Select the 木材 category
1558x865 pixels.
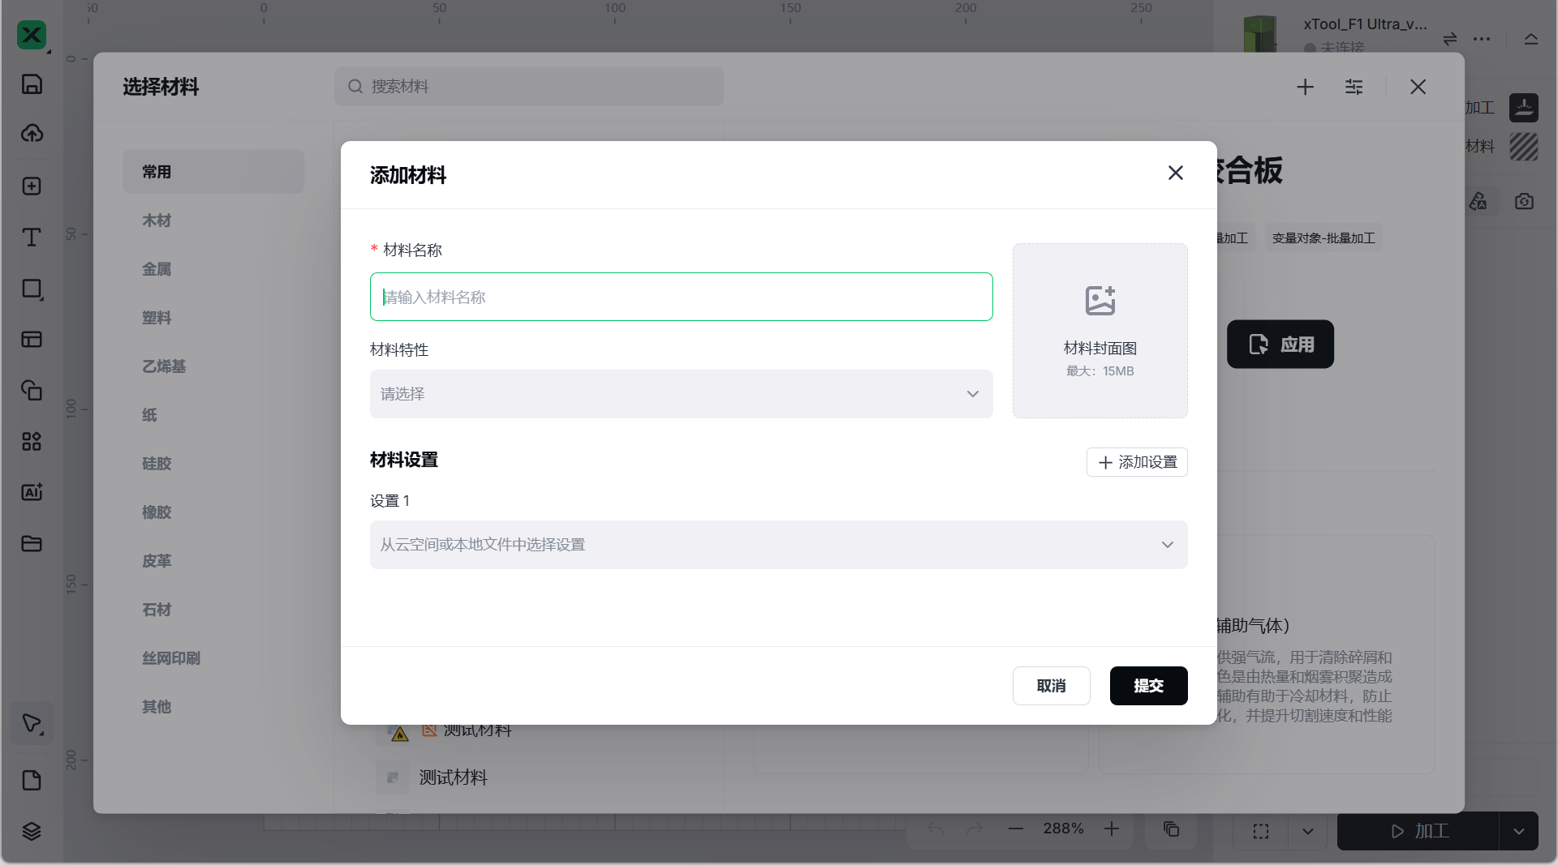[x=157, y=221]
